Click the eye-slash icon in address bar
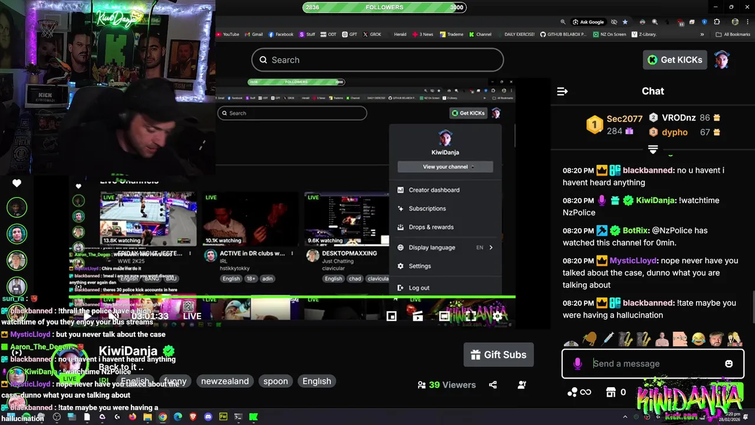The height and width of the screenshot is (425, 755). tap(614, 22)
